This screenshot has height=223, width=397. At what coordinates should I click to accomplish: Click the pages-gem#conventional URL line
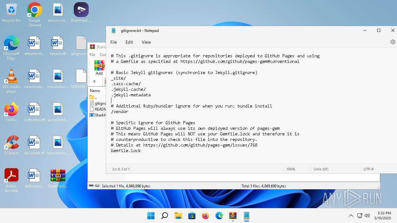[x=205, y=62]
